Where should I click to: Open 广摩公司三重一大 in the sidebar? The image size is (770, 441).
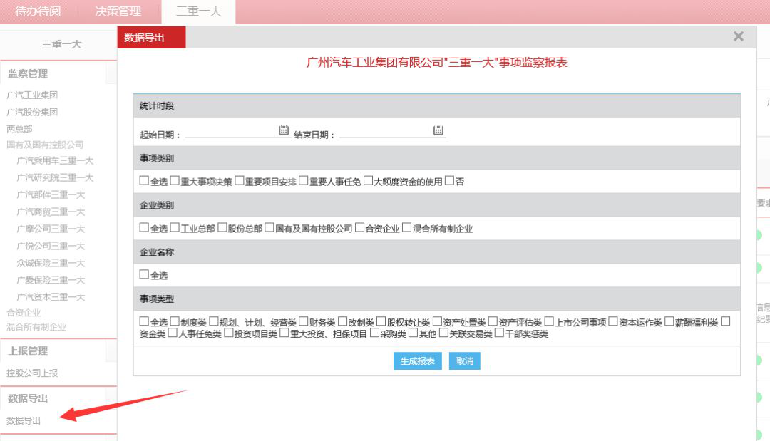coord(51,229)
